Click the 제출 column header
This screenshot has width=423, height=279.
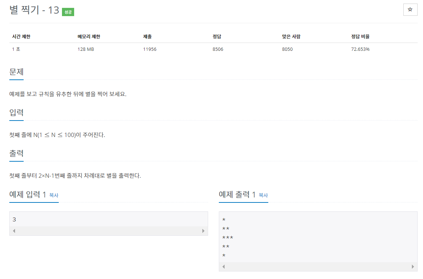pos(147,36)
